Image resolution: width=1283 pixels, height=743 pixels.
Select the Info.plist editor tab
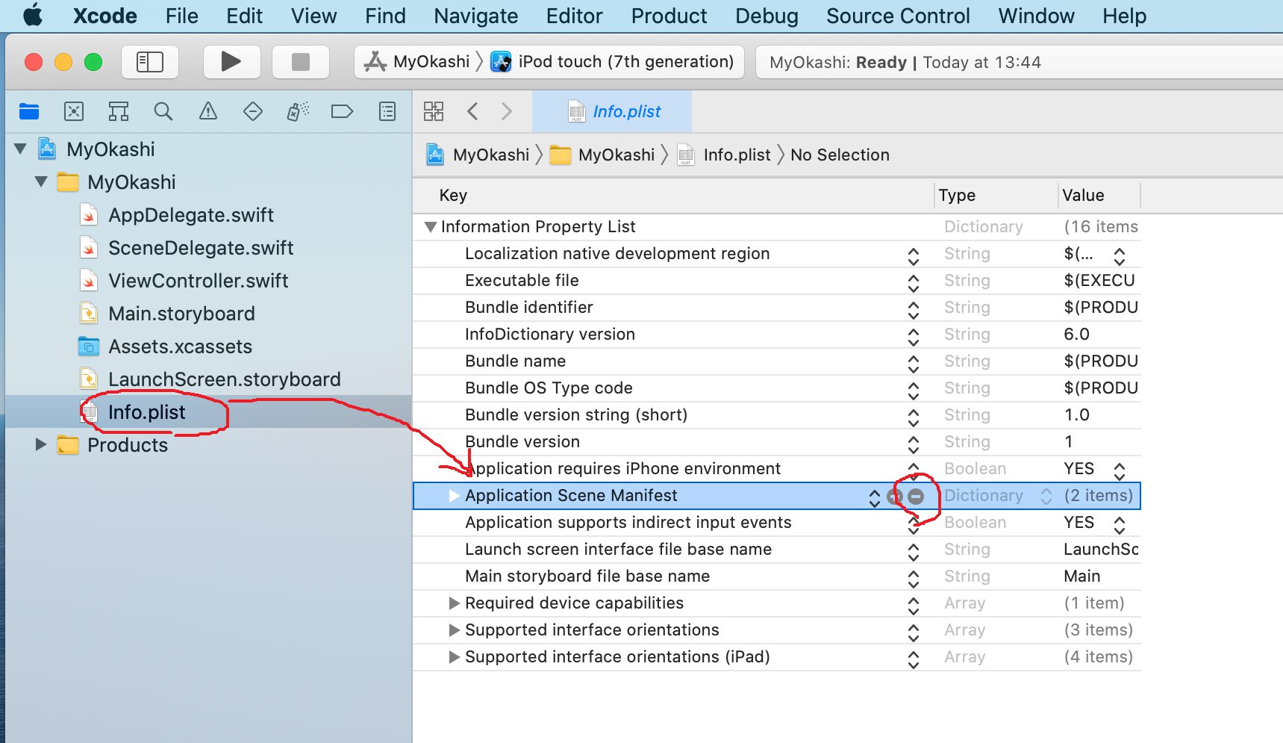(612, 111)
